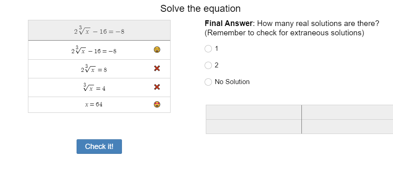The height and width of the screenshot is (177, 393).
Task: Select the step ∛x = 4
Action: [x=94, y=87]
